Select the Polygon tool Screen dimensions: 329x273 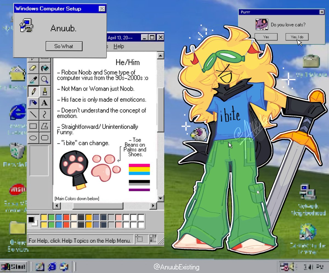pos(44,126)
